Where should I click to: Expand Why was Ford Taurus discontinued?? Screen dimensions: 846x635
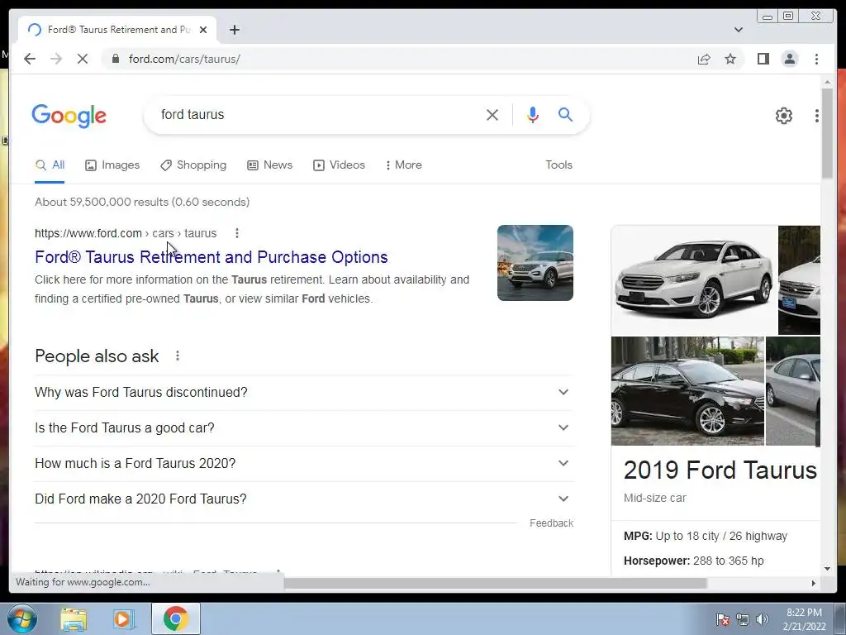(304, 393)
